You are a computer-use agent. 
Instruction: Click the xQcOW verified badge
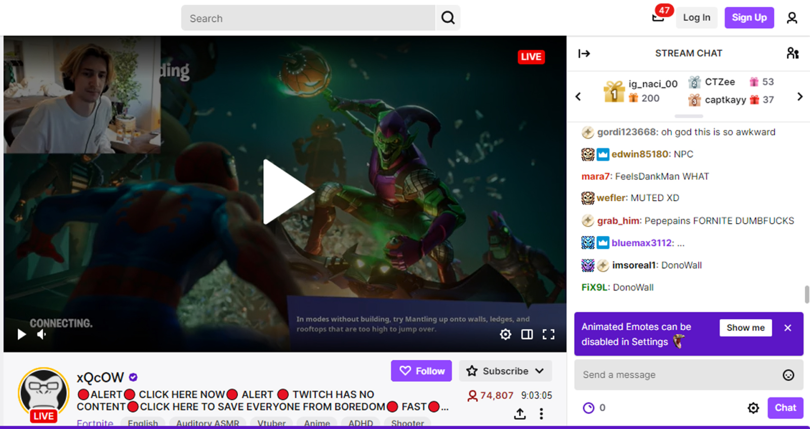point(133,377)
